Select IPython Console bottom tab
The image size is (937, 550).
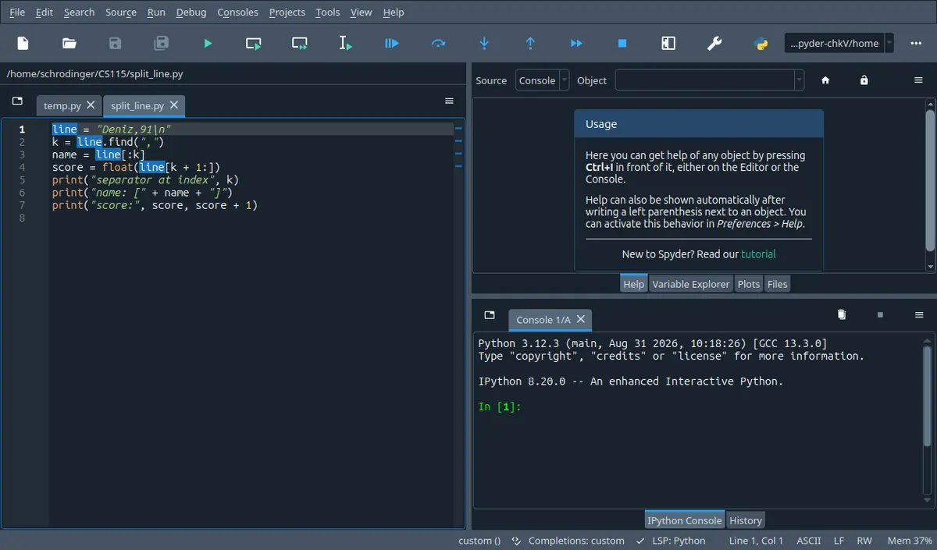coord(685,520)
